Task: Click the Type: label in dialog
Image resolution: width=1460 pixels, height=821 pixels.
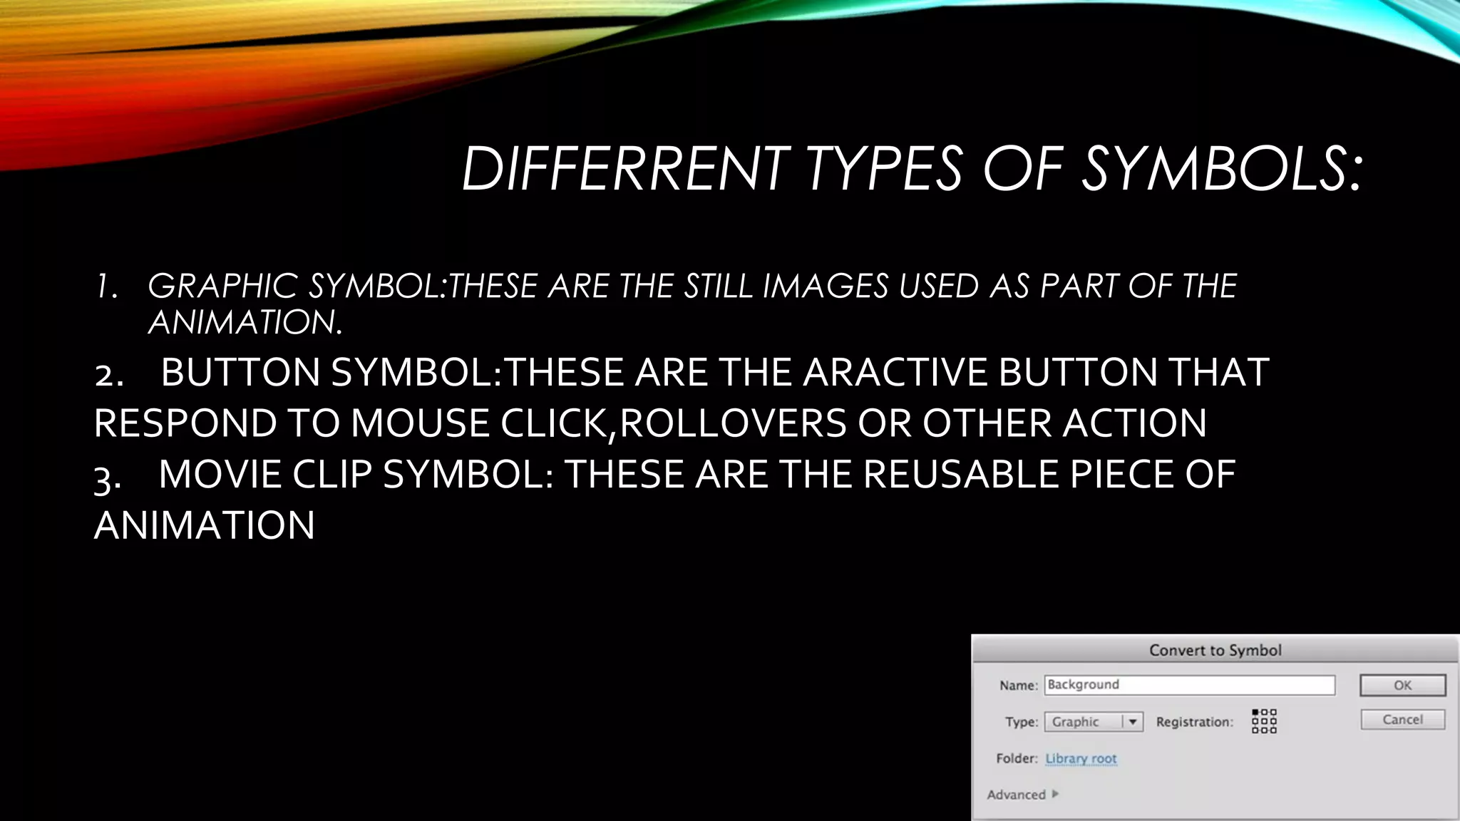Action: coord(1021,722)
